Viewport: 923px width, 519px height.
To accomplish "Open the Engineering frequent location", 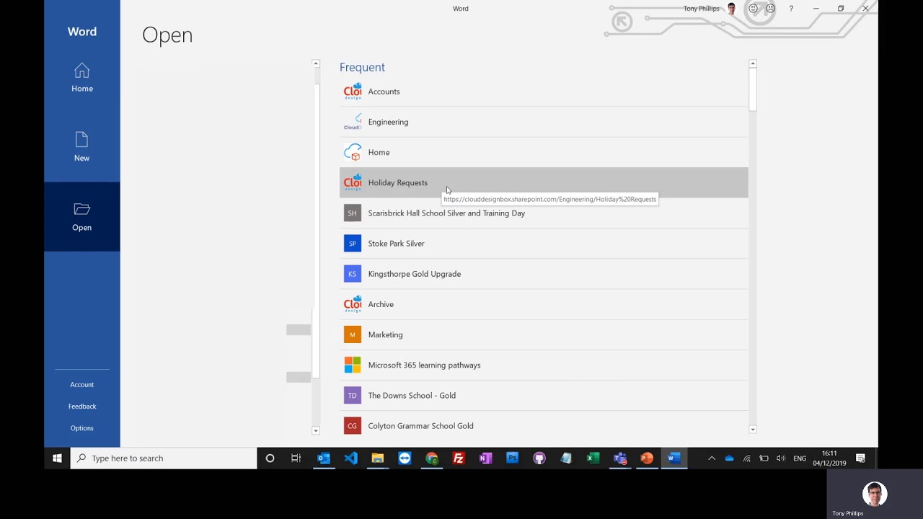I will click(544, 122).
